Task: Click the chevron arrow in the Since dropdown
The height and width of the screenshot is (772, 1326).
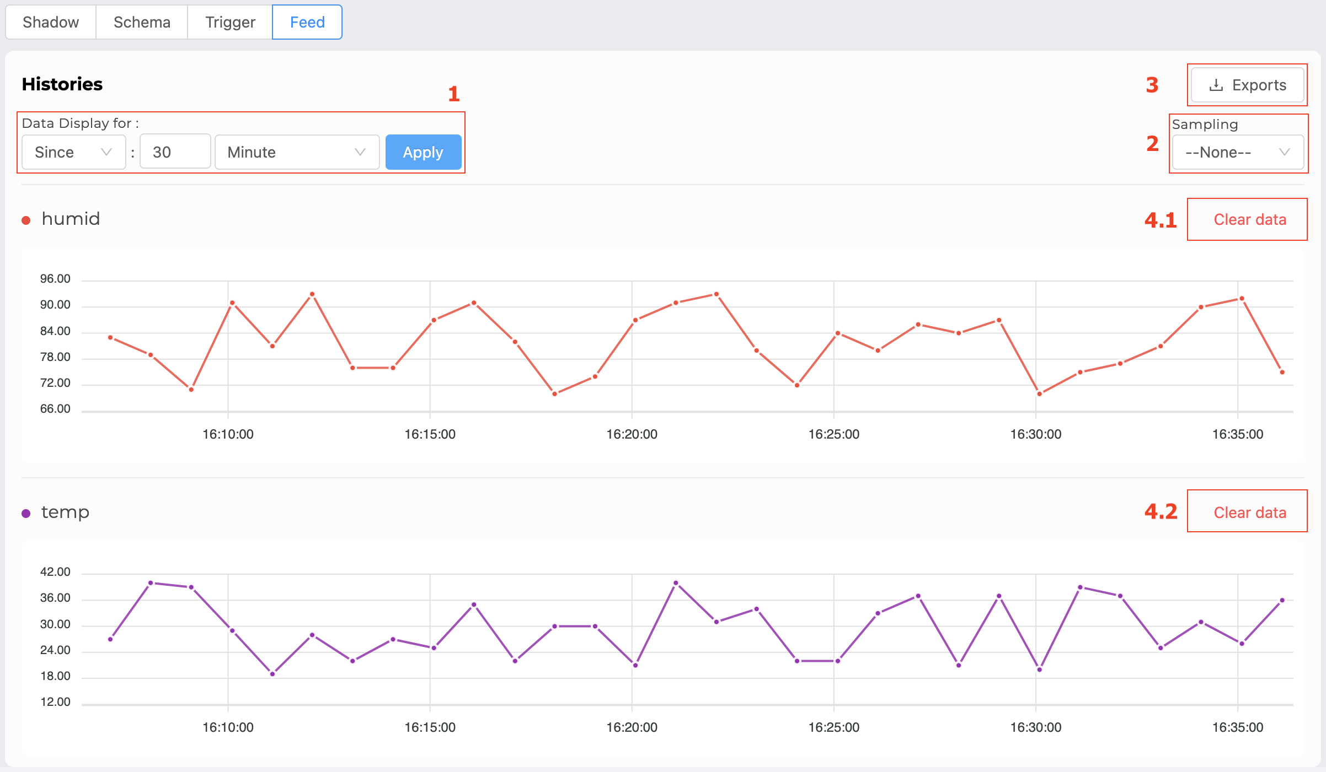Action: pos(106,152)
